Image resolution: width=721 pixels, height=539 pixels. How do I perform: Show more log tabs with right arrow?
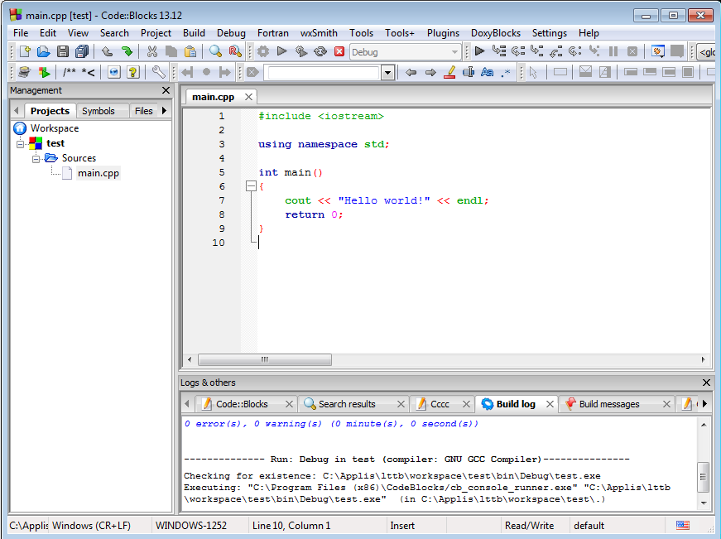[x=704, y=404]
